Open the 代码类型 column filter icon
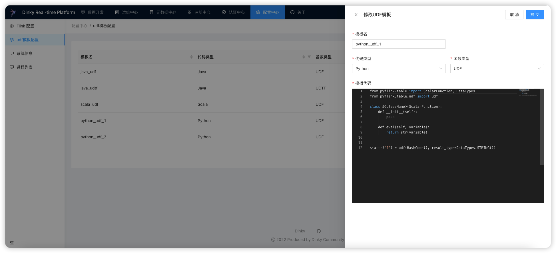Image resolution: width=556 pixels, height=253 pixels. pyautogui.click(x=309, y=57)
